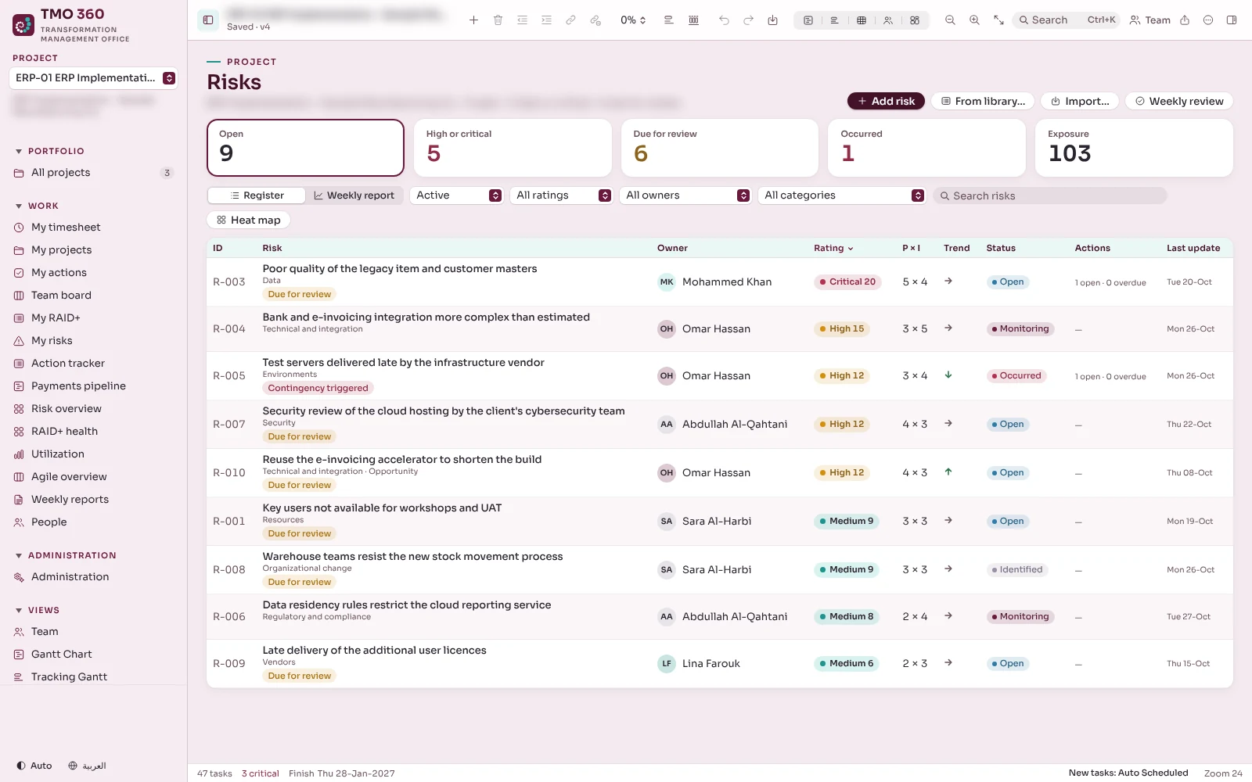This screenshot has height=782, width=1252.
Task: Click the undo arrow icon
Action: pyautogui.click(x=724, y=20)
